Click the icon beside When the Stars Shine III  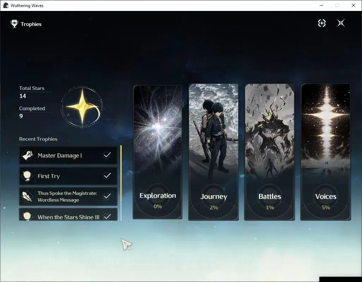[x=27, y=216]
